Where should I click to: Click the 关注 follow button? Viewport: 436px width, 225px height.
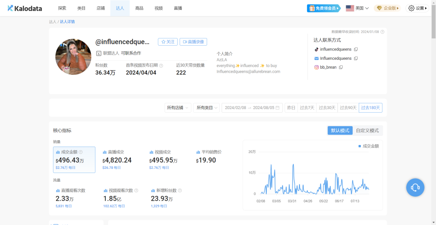[x=168, y=42]
